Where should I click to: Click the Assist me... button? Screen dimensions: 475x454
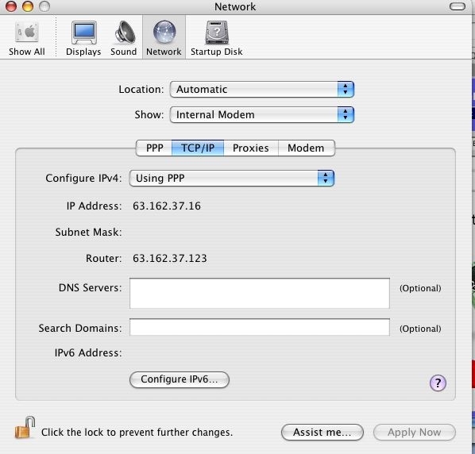pos(322,433)
